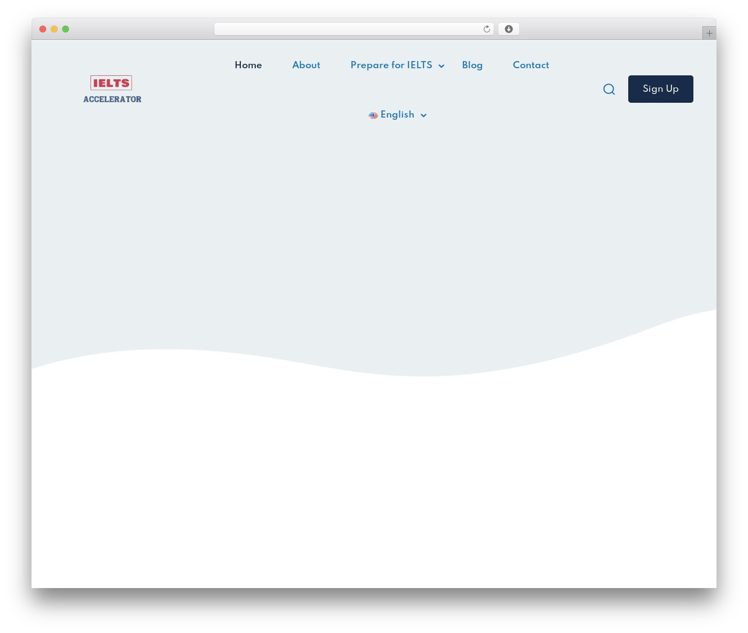The width and height of the screenshot is (748, 633).
Task: Focus the browser address bar
Action: [354, 29]
